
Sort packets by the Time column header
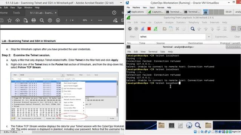(142, 43)
